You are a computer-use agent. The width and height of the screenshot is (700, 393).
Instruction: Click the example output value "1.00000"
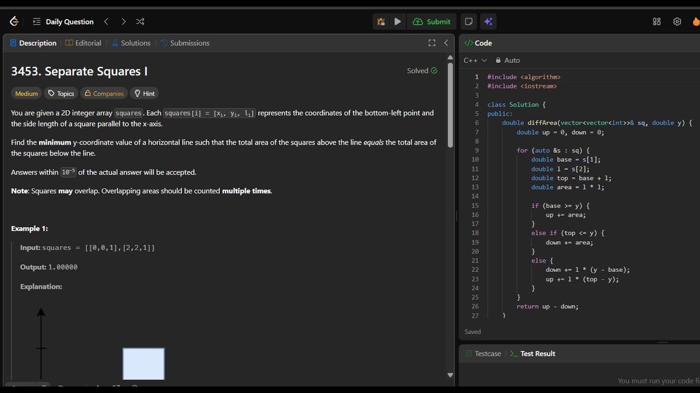click(63, 267)
